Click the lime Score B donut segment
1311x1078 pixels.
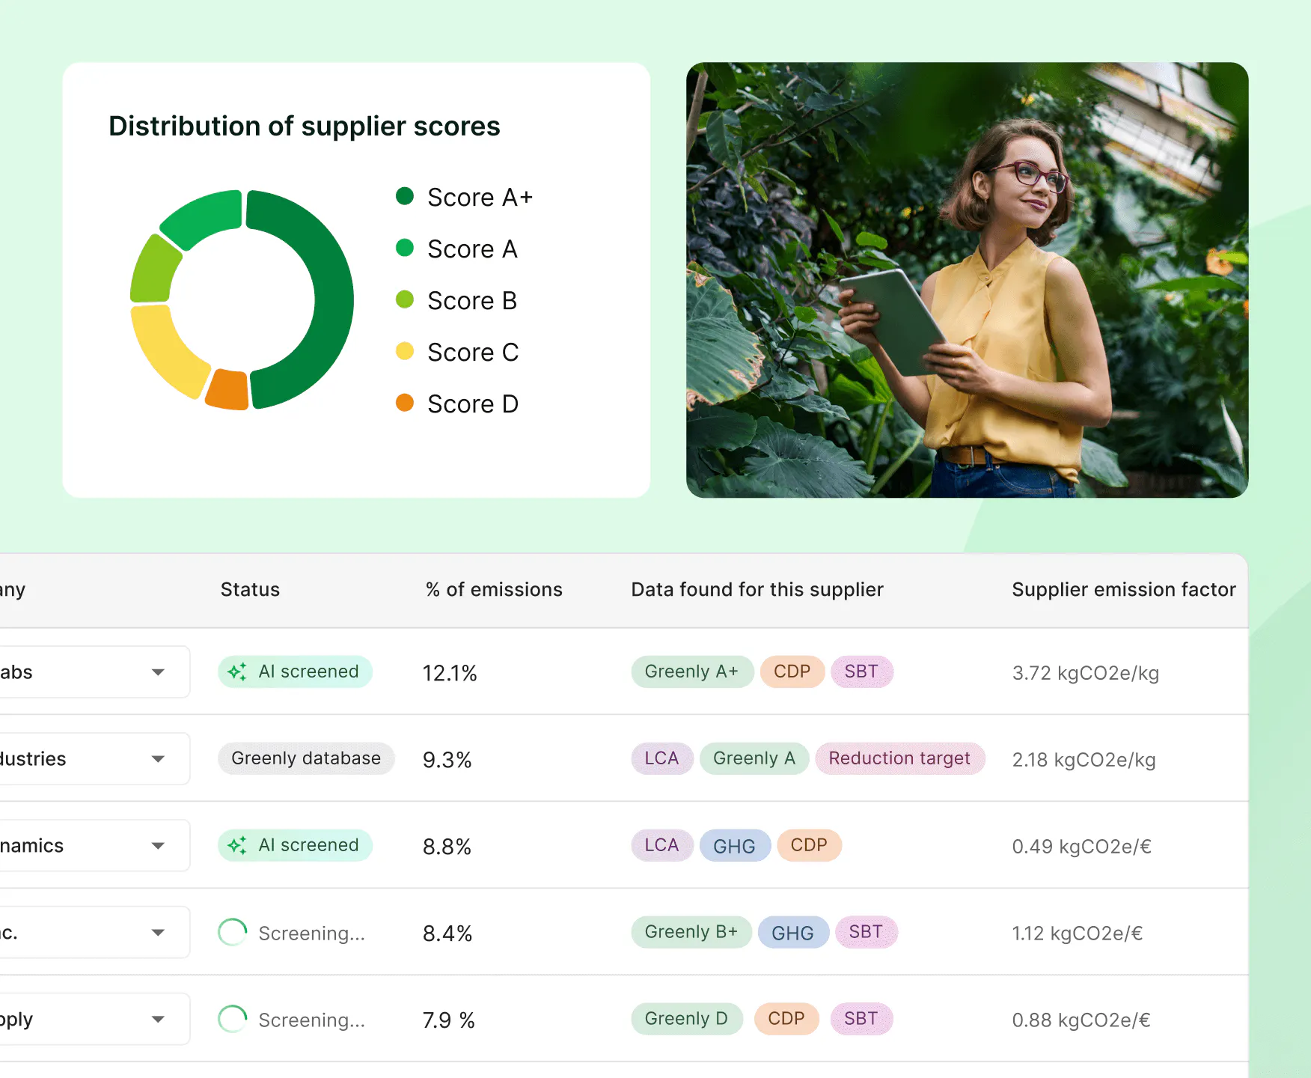coord(154,270)
